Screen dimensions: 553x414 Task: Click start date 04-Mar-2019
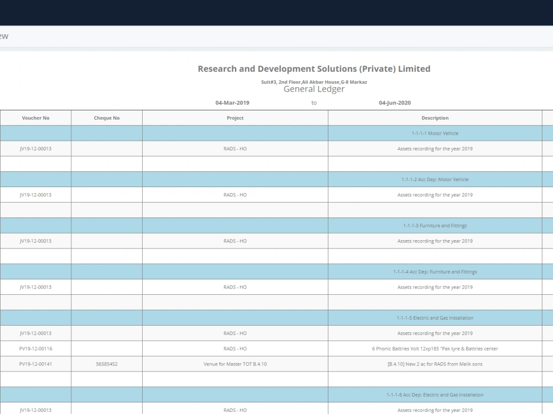232,103
